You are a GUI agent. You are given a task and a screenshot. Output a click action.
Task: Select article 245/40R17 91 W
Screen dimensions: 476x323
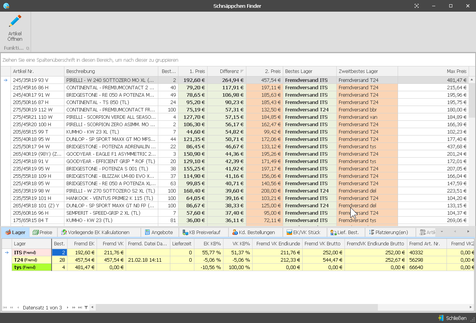(x=37, y=95)
